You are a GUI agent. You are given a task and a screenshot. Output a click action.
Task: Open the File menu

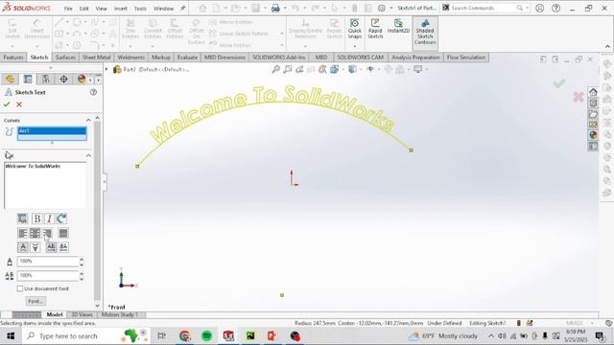click(x=68, y=9)
